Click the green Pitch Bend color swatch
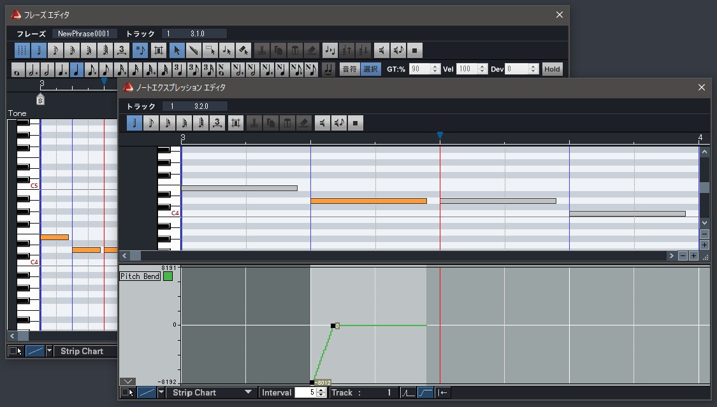 168,276
